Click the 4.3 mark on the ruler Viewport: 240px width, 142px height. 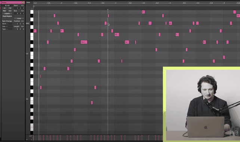pyautogui.click(x=198, y=3)
